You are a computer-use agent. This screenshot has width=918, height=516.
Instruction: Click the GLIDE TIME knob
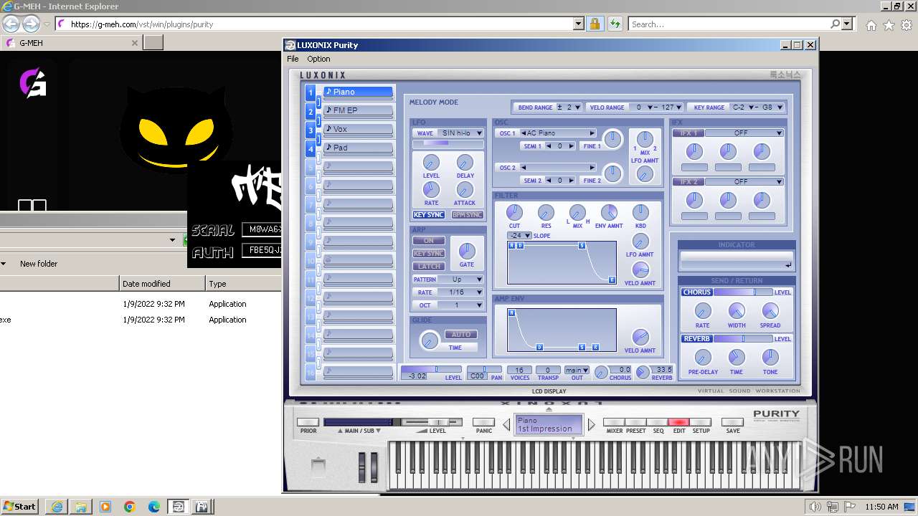[x=430, y=340]
